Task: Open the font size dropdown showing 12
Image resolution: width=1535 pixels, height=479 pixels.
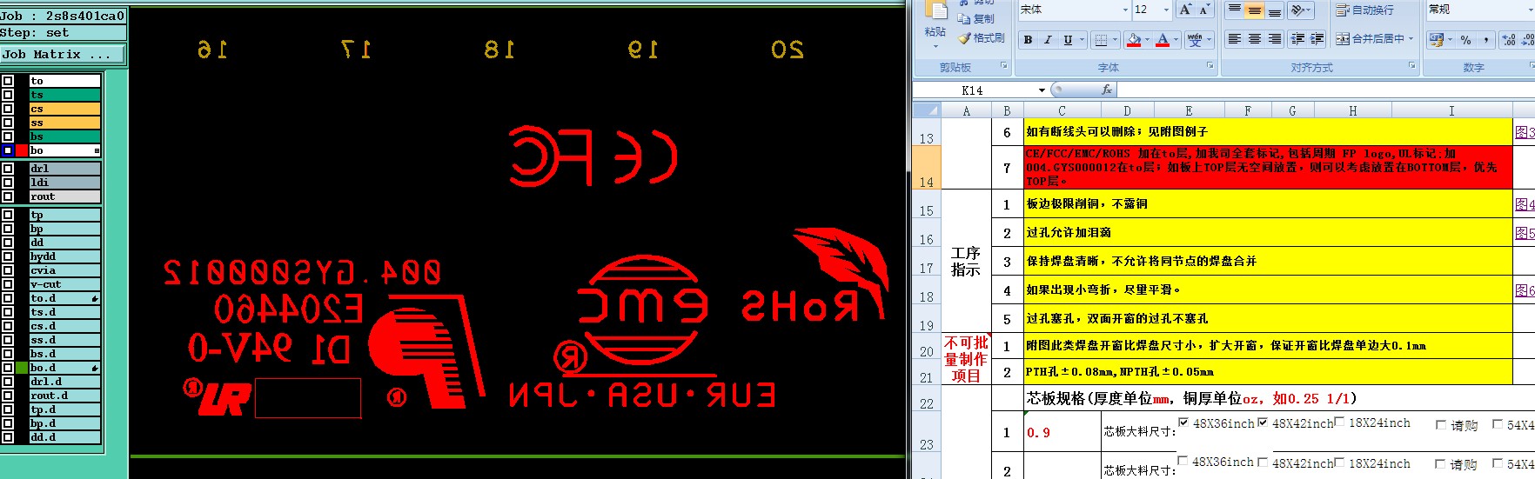Action: pos(1166,10)
